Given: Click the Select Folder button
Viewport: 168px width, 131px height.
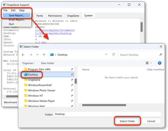Looking at the screenshot, I should coord(127,121).
